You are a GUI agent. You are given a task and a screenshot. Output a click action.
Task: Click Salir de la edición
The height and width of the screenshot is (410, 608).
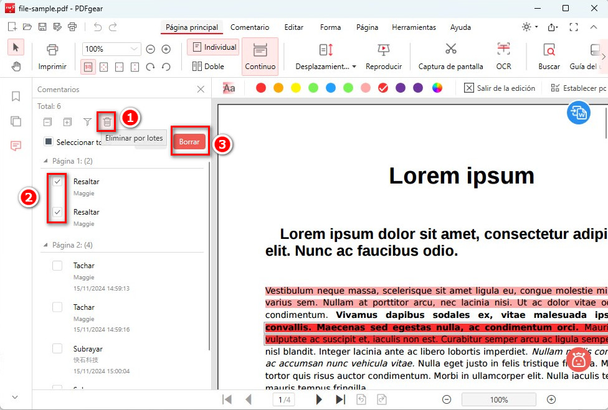[501, 88]
